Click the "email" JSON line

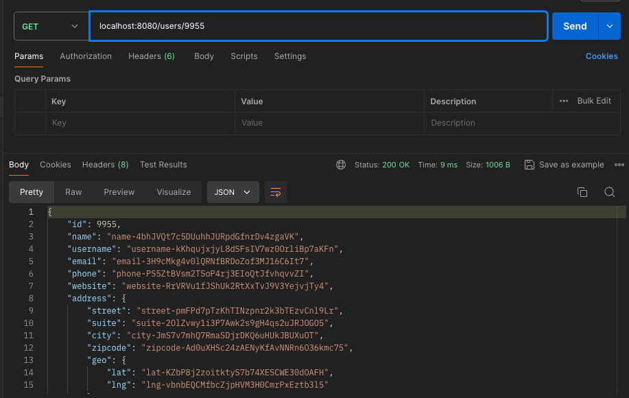(x=190, y=261)
